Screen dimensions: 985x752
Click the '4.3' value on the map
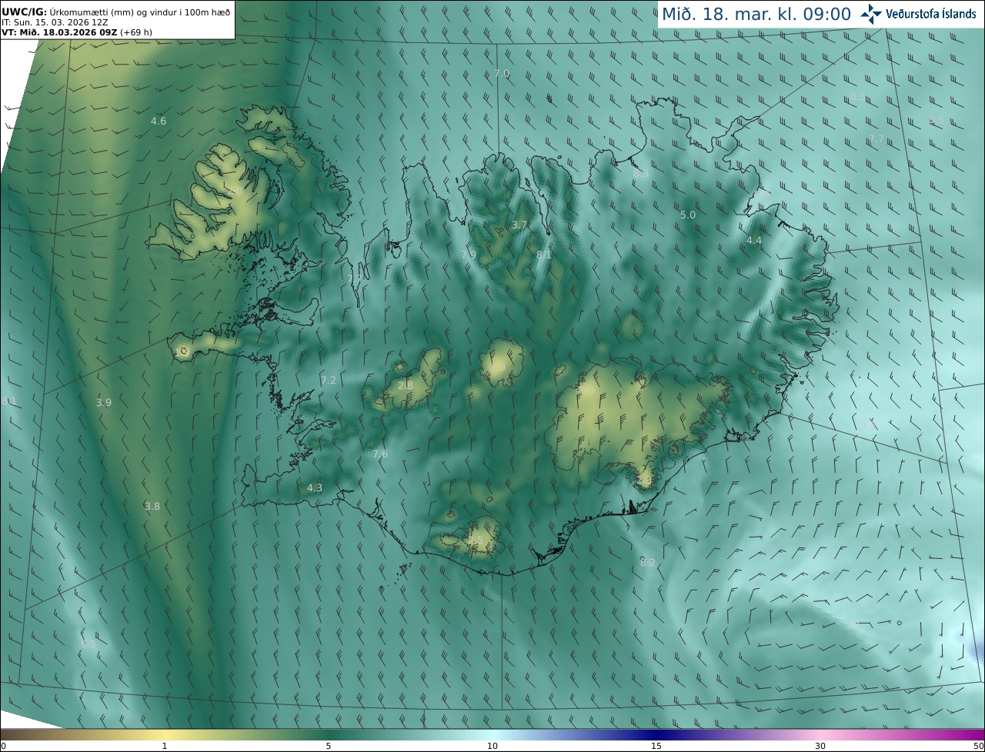point(315,487)
